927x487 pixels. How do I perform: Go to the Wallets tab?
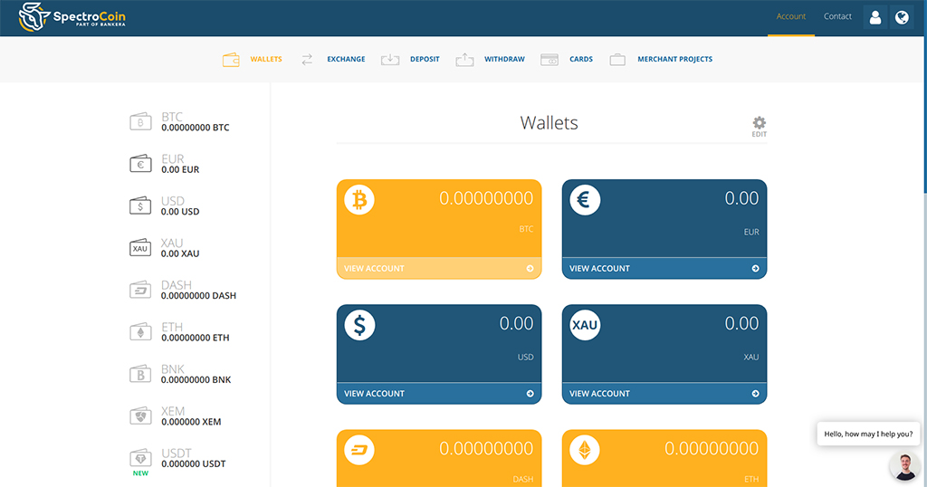[266, 59]
